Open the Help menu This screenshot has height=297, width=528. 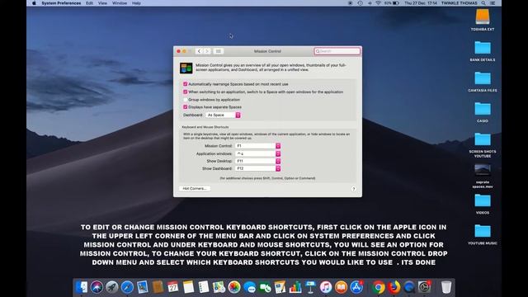coord(136,3)
